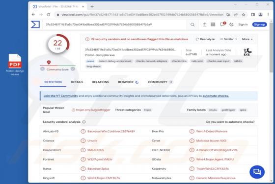Bookmark page with the star icon

tap(244, 15)
